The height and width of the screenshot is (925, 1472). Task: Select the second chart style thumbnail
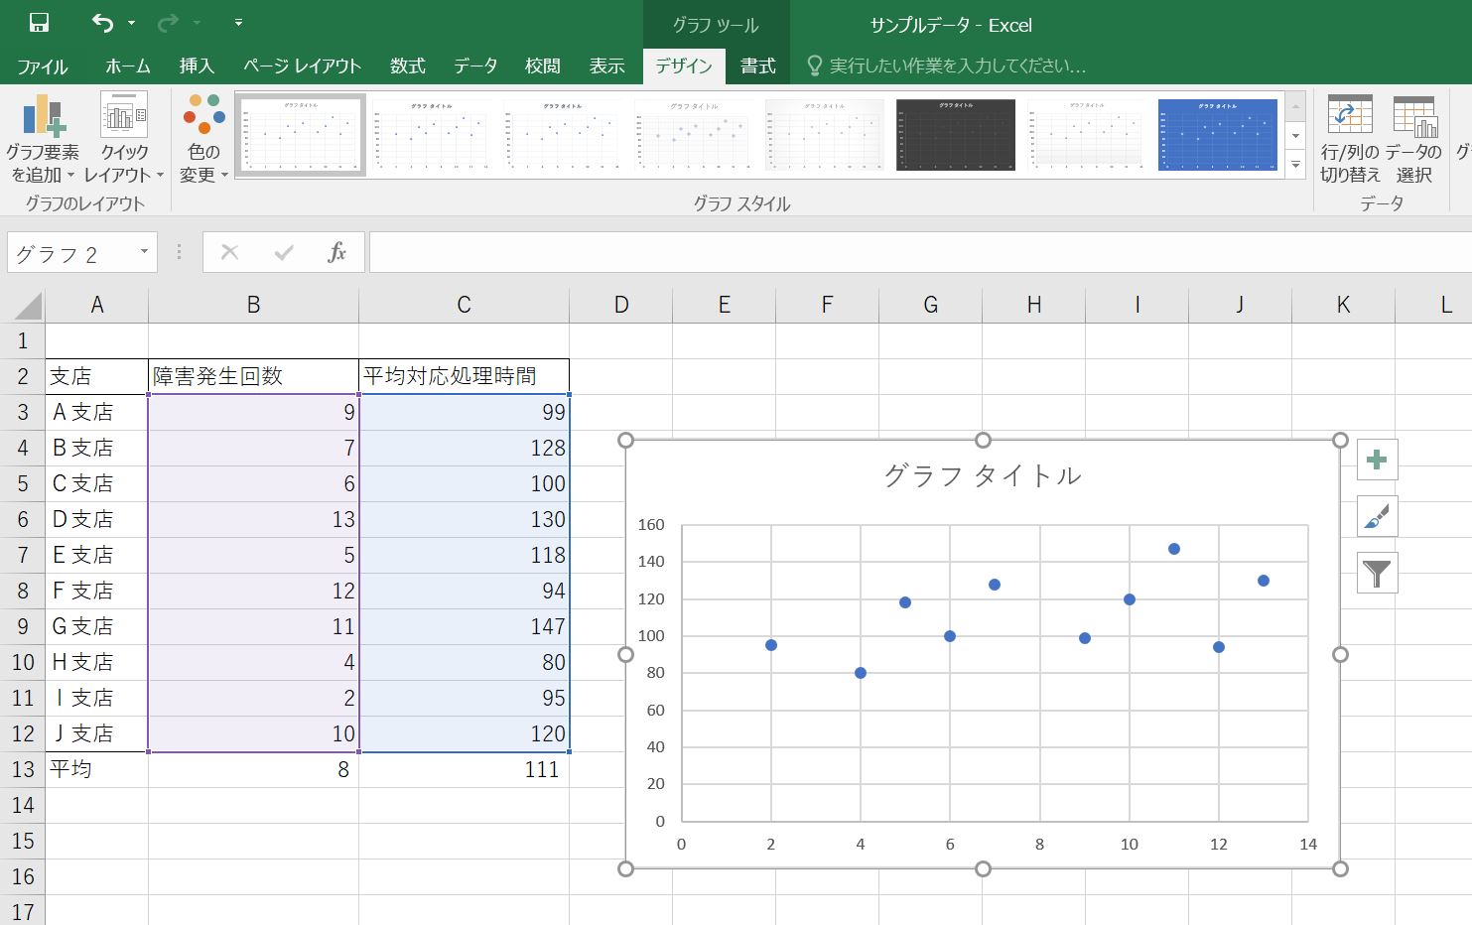pyautogui.click(x=432, y=135)
